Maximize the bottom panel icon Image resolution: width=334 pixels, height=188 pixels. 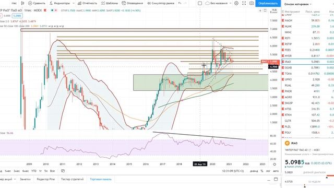pos(276,179)
